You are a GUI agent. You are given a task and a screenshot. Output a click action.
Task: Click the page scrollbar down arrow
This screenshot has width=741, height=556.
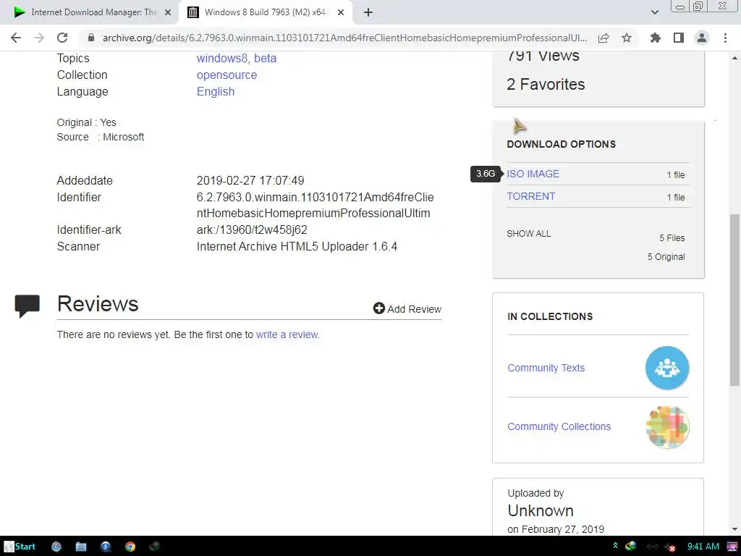[734, 529]
